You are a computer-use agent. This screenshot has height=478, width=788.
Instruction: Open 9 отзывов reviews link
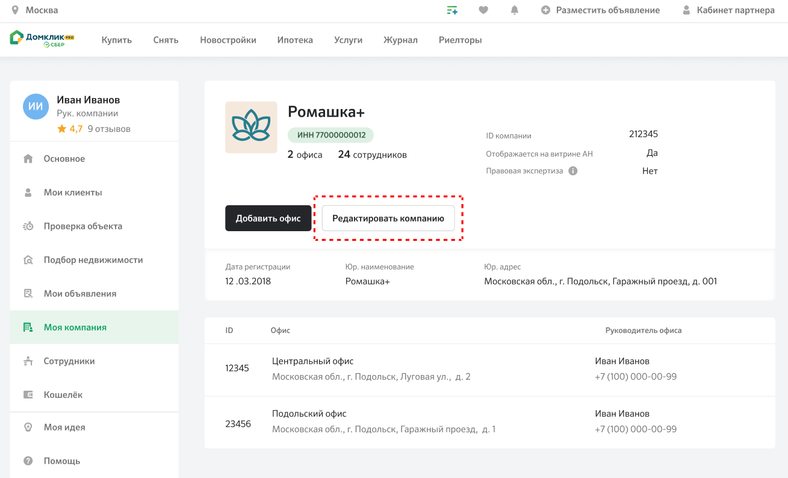coord(109,129)
